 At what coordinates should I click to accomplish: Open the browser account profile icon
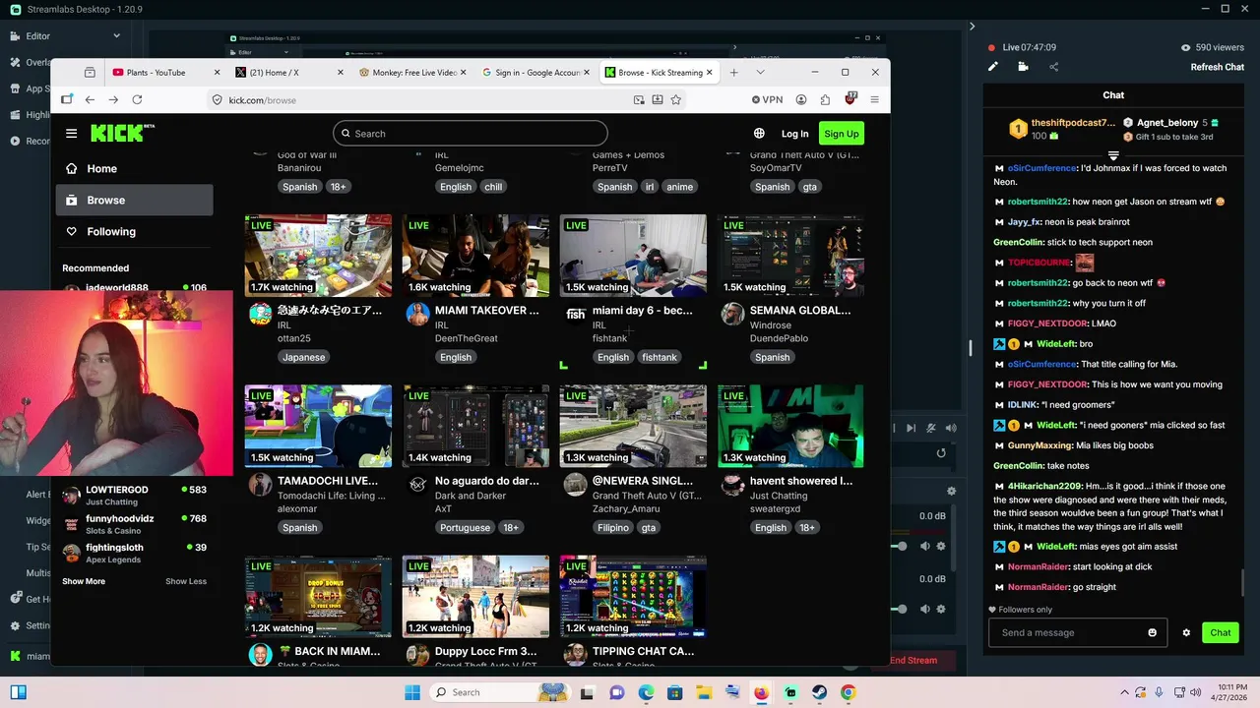(x=801, y=99)
